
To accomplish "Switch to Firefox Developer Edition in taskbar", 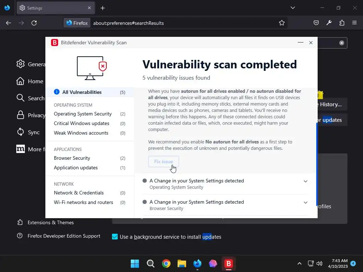I will point(197,263).
